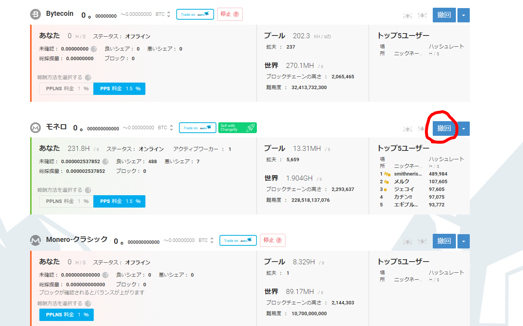Image resolution: width=523 pixels, height=326 pixels.
Task: Open Trade on HitBTC for Bytecoin
Action: [195, 15]
